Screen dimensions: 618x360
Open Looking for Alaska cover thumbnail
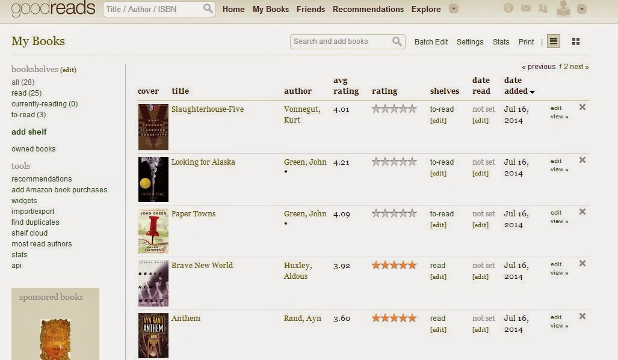click(153, 180)
